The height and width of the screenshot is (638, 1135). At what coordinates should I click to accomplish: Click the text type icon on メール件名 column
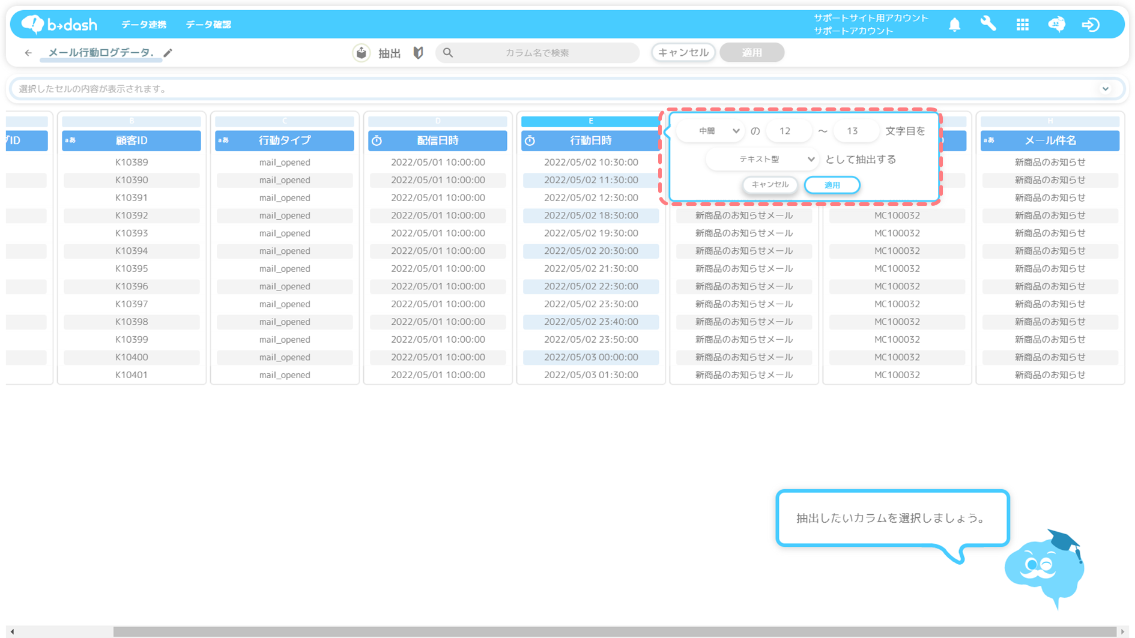click(990, 140)
